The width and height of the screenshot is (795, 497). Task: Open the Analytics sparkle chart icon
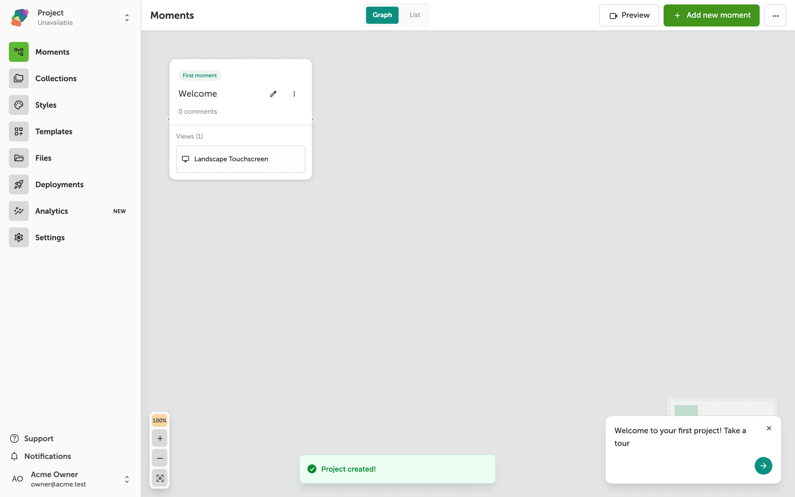tap(19, 211)
